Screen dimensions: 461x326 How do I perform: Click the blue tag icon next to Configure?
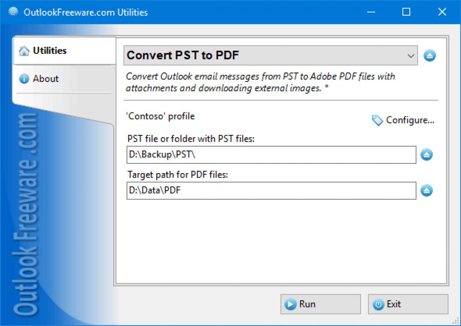pyautogui.click(x=377, y=120)
